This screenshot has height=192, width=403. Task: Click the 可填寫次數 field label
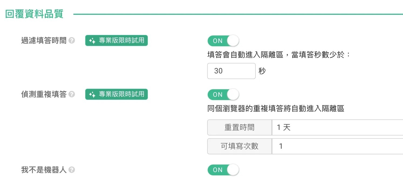coord(240,146)
